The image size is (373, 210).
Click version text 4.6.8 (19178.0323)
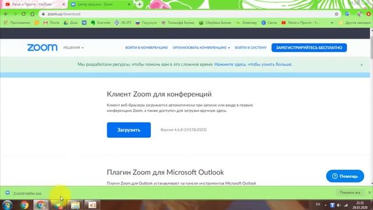pyautogui.click(x=184, y=129)
